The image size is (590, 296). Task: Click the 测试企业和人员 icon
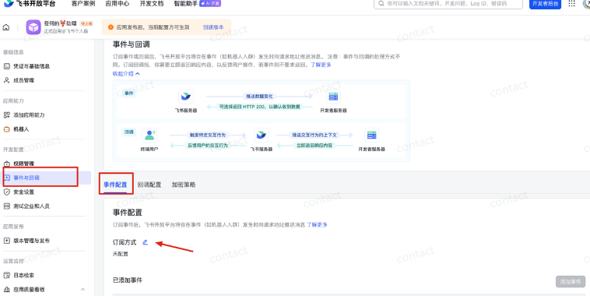tap(6, 206)
